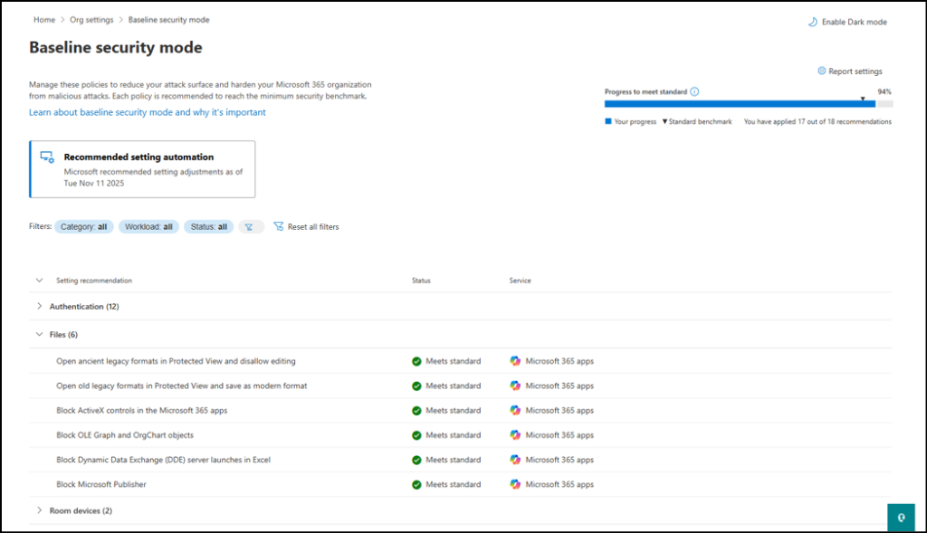Go to Home in the breadcrumb trail
This screenshot has height=533, width=927.
[x=43, y=19]
